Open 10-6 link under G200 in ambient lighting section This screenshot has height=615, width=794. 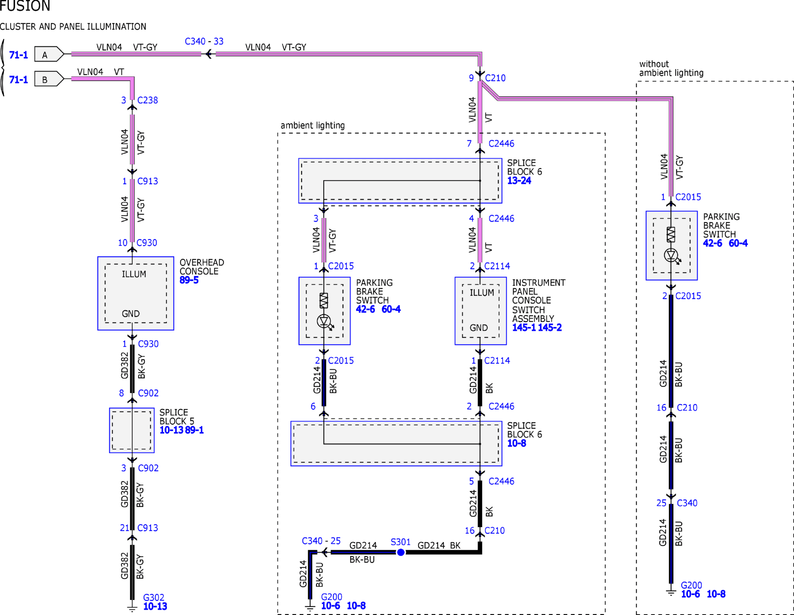(x=331, y=605)
